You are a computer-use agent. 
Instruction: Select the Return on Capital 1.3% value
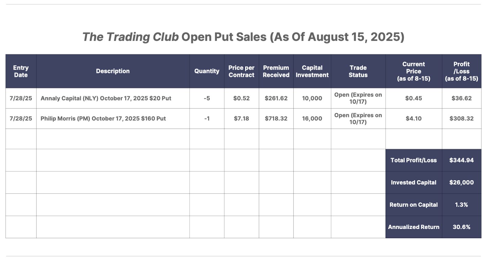pos(461,205)
